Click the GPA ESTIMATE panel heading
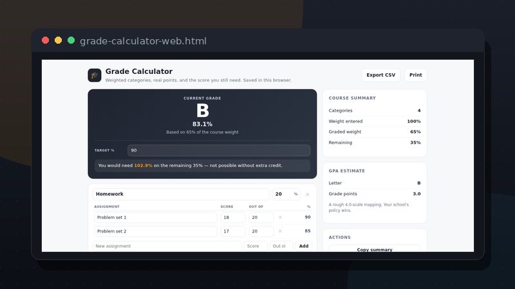The image size is (515, 289). point(347,171)
